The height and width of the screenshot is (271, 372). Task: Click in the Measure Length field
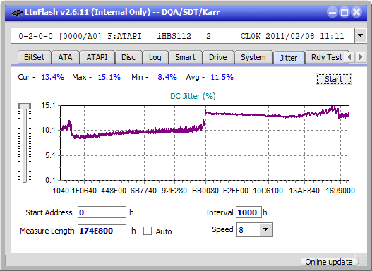coord(102,231)
